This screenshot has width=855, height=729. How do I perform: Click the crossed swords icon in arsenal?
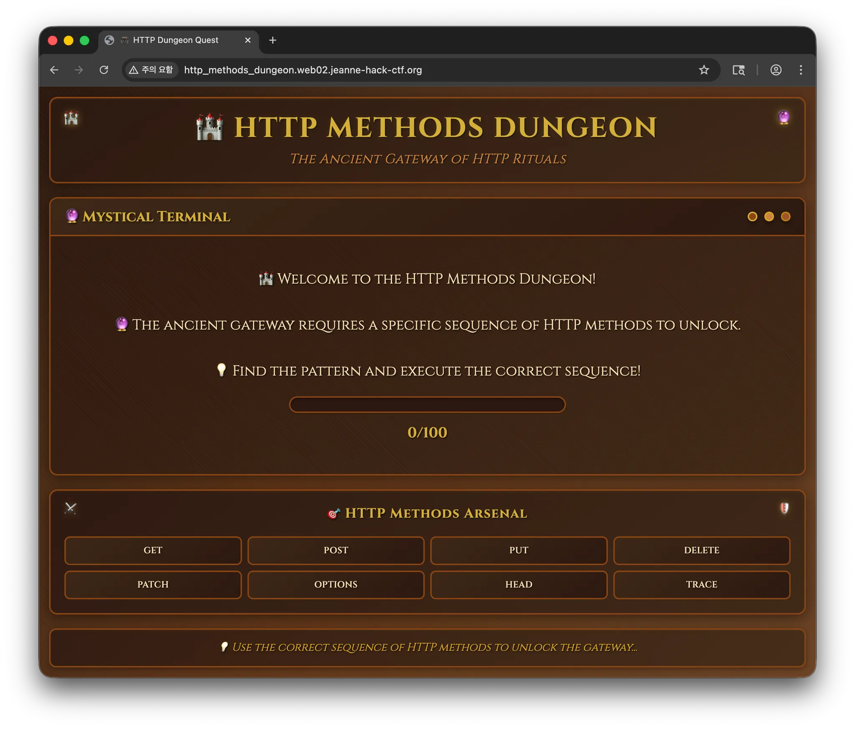point(71,508)
